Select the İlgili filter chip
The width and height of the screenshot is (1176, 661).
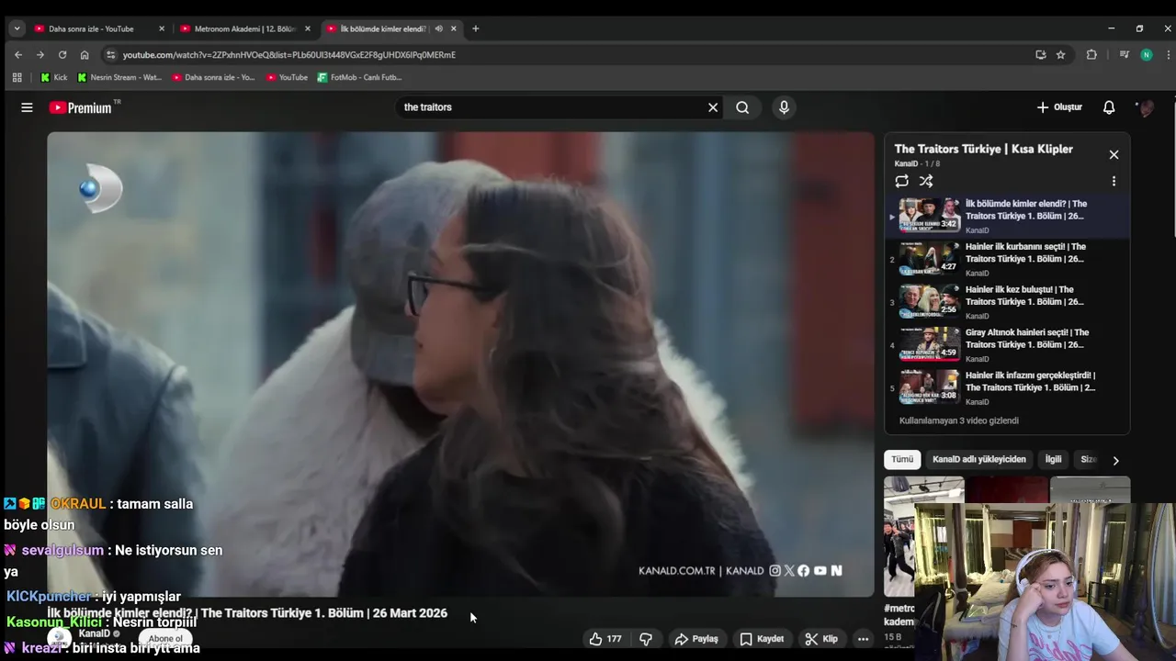(x=1053, y=459)
